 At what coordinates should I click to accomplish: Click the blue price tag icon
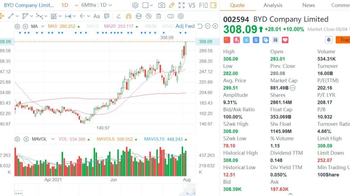[266, 40]
